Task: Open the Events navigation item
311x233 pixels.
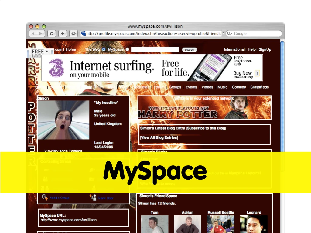Action: point(191,87)
